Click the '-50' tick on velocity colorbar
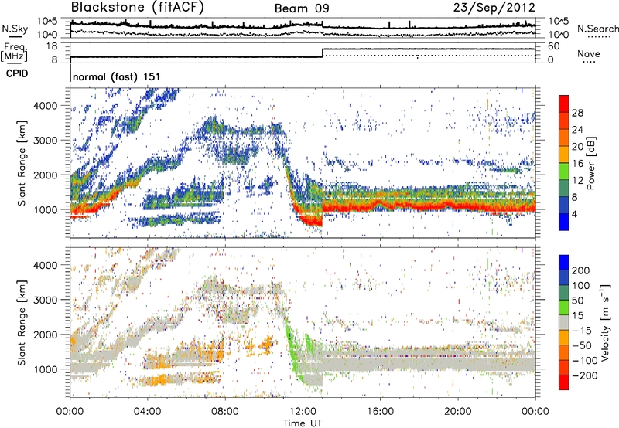 582,345
